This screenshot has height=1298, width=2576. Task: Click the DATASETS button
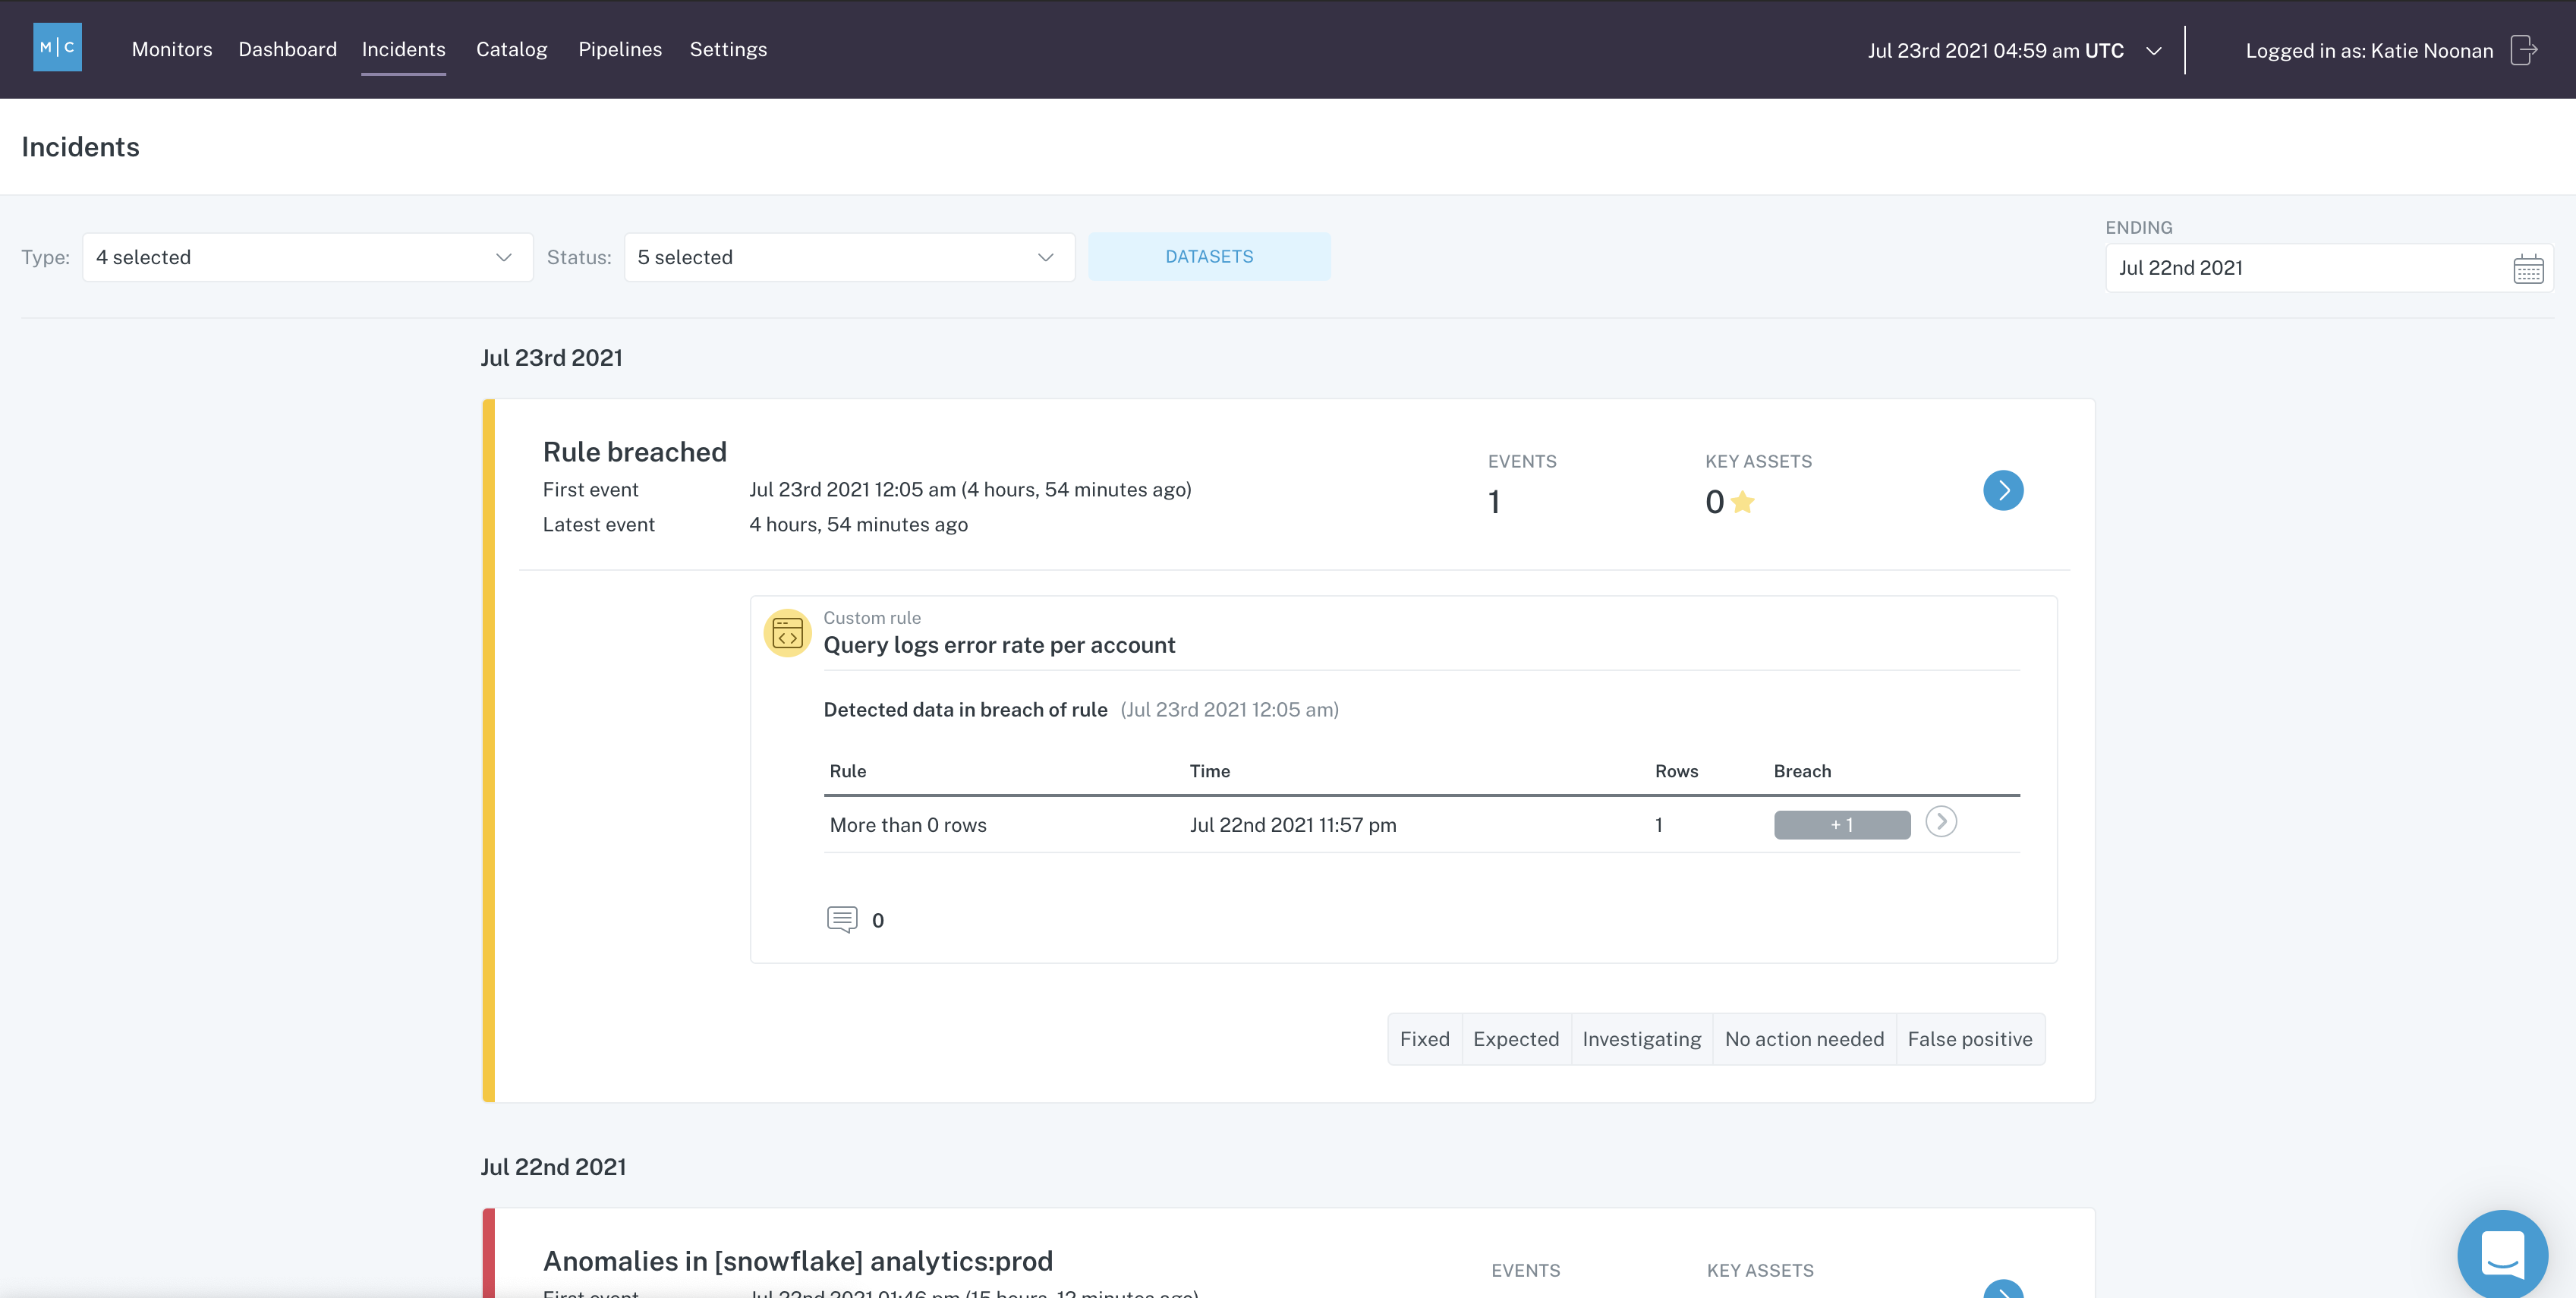(1209, 257)
